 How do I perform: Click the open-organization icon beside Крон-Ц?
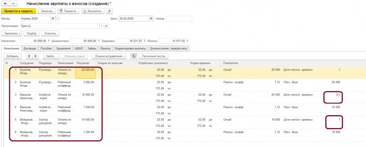(x=106, y=26)
